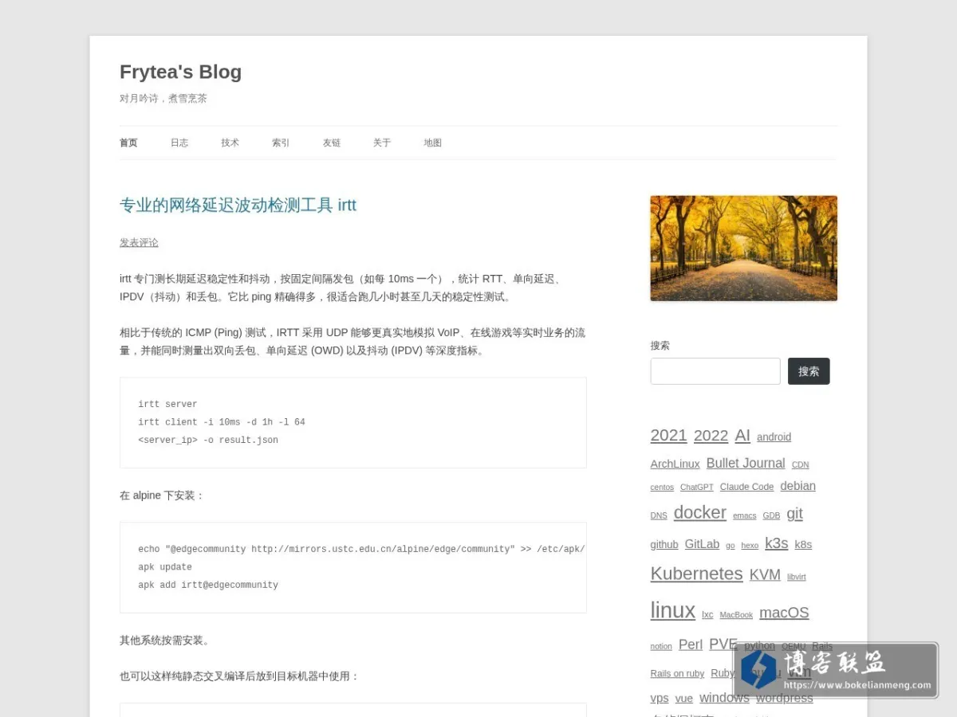The height and width of the screenshot is (717, 957).
Task: Open the MacBook tag
Action: pos(736,615)
